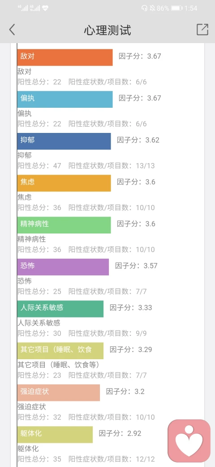The width and height of the screenshot is (215, 467).
Task: Tap the 因子分：3.62 score for 抑郁
Action: (x=138, y=140)
